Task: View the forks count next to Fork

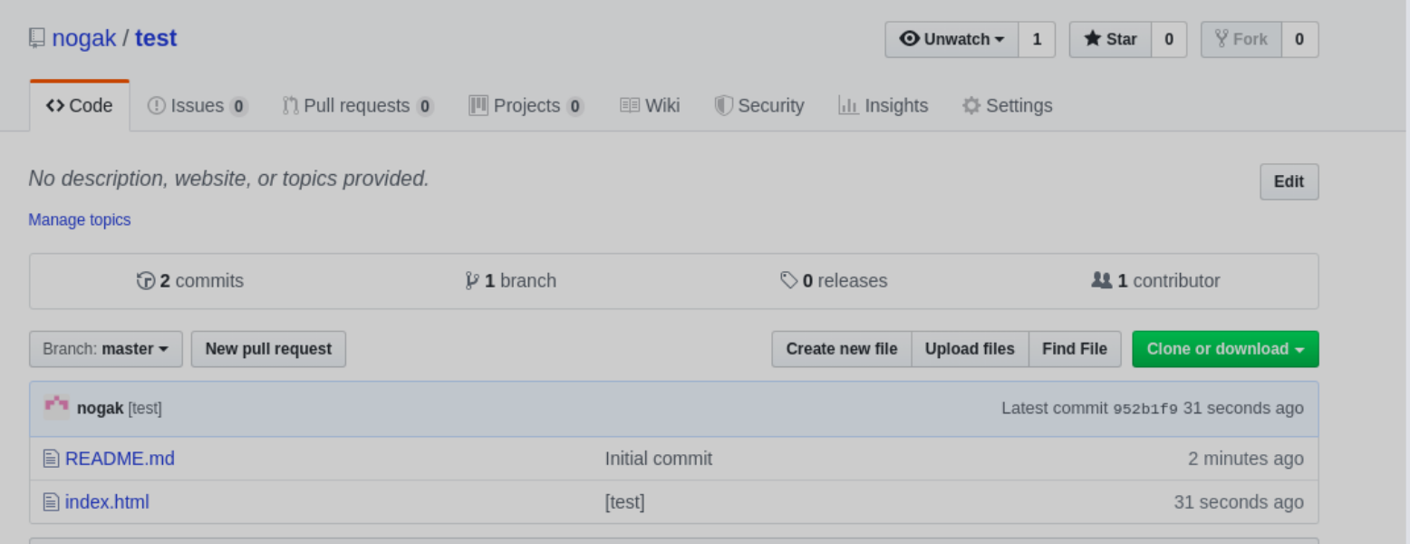Action: [x=1299, y=39]
